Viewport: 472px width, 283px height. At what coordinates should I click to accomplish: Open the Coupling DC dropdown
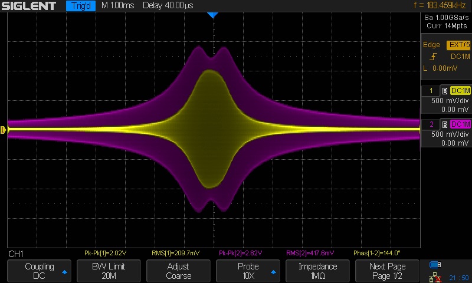coord(39,271)
